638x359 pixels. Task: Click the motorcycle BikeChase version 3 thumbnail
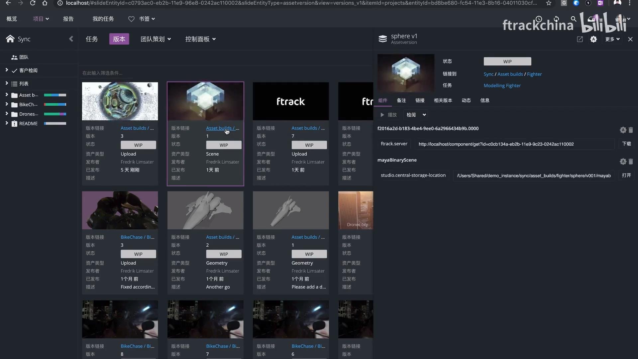120,210
